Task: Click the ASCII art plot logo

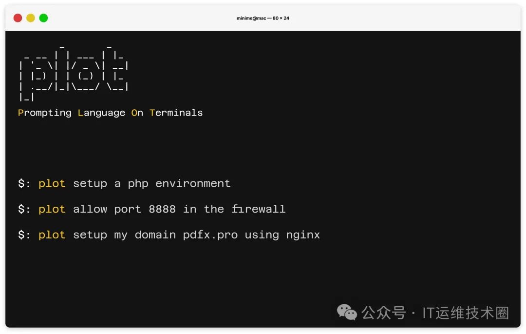Action: click(74, 73)
